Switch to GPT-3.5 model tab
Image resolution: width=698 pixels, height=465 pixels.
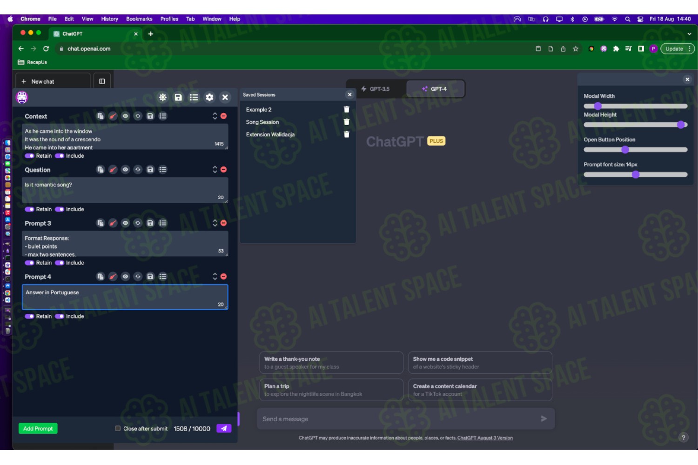coord(376,89)
